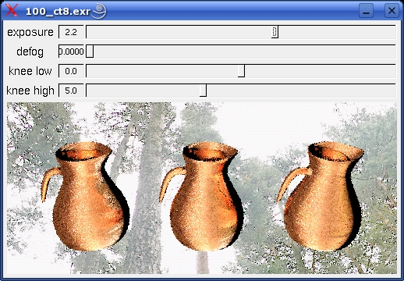Click the defog slider handle
Screen dimensions: 404x281
coord(90,52)
